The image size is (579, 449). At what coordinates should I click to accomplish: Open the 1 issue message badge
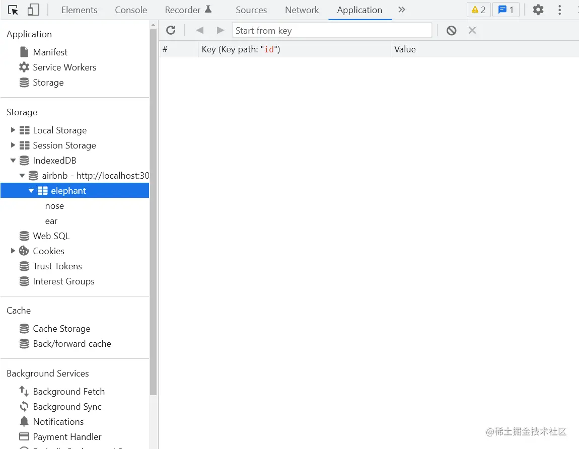(506, 10)
